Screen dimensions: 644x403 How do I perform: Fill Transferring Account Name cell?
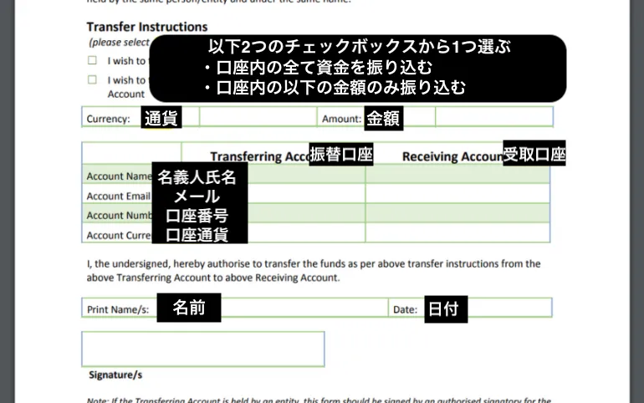pyautogui.click(x=273, y=175)
